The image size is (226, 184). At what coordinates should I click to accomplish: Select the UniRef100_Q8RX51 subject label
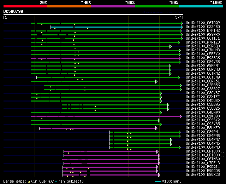click(203, 81)
